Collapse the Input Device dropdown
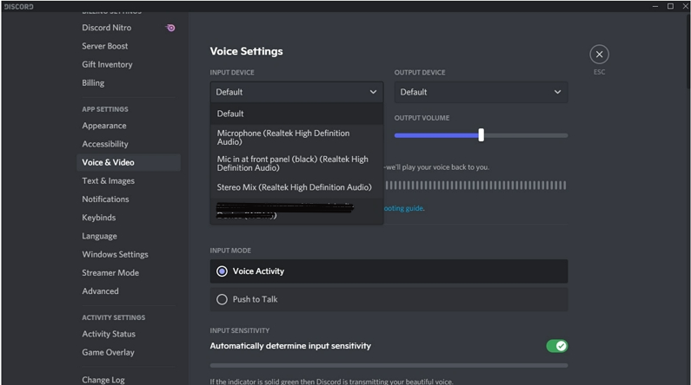This screenshot has height=385, width=691. point(296,92)
